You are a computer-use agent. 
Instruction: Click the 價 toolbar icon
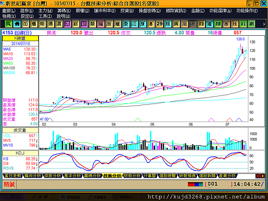click(50, 24)
